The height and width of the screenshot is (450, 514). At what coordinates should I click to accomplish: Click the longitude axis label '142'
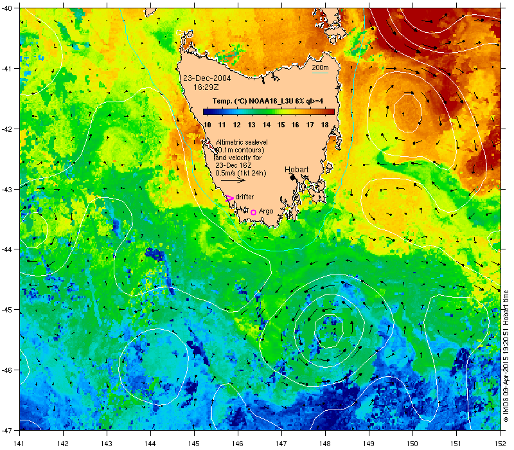click(x=62, y=444)
